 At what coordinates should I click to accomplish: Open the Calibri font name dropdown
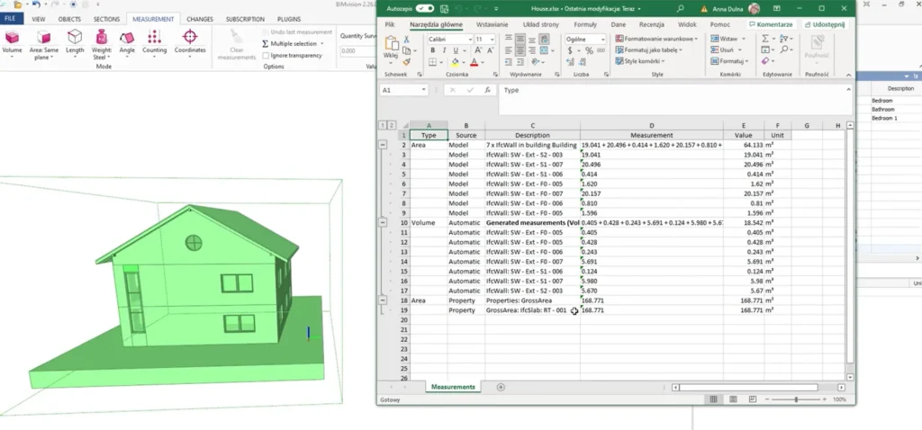[x=469, y=40]
